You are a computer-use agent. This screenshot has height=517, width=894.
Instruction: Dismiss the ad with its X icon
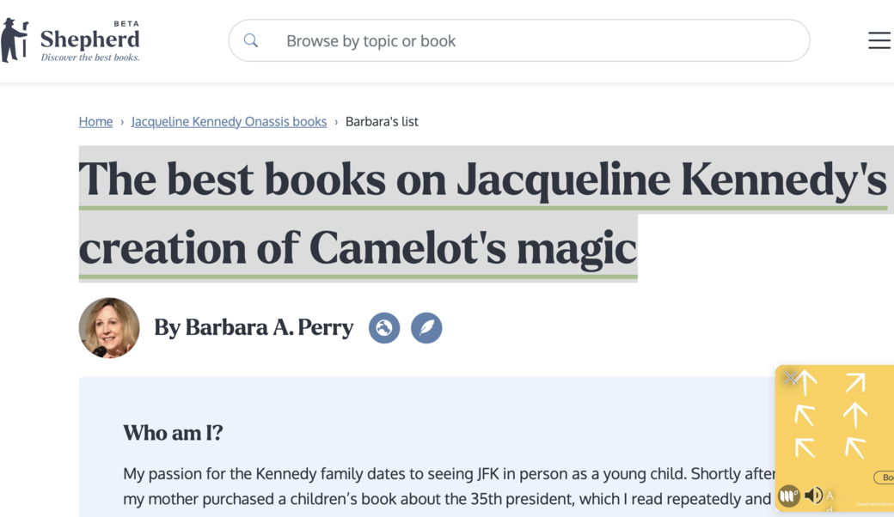click(x=790, y=377)
